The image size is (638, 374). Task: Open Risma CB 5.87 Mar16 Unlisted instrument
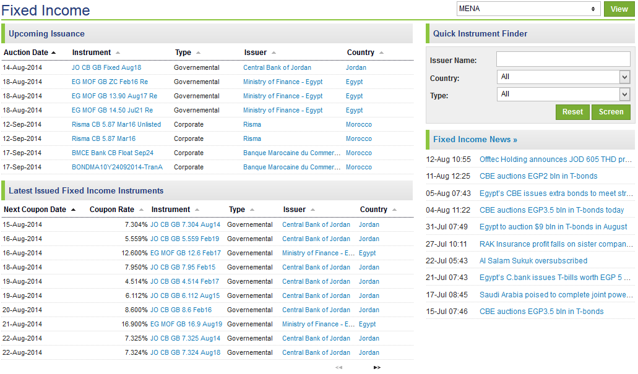pyautogui.click(x=116, y=124)
